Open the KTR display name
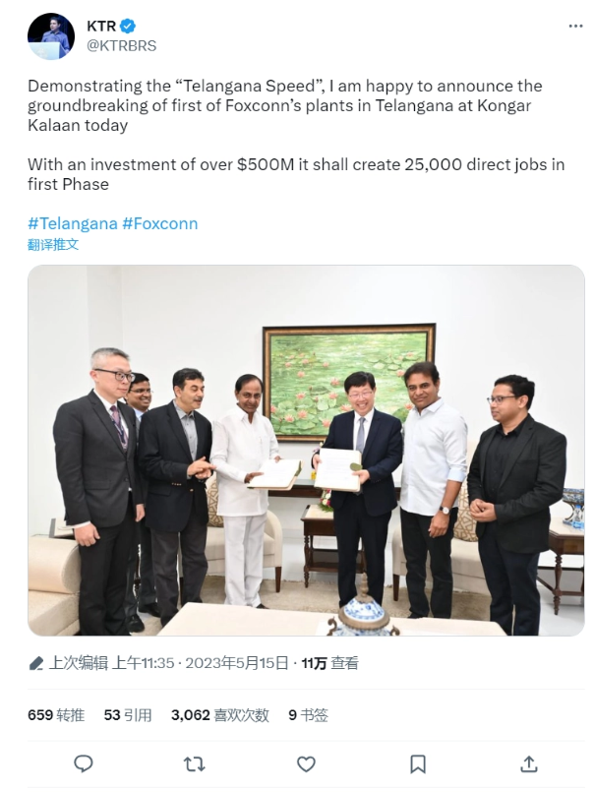Image resolution: width=595 pixels, height=792 pixels. [x=101, y=26]
